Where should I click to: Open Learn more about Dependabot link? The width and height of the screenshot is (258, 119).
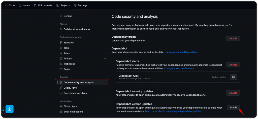(x=181, y=52)
